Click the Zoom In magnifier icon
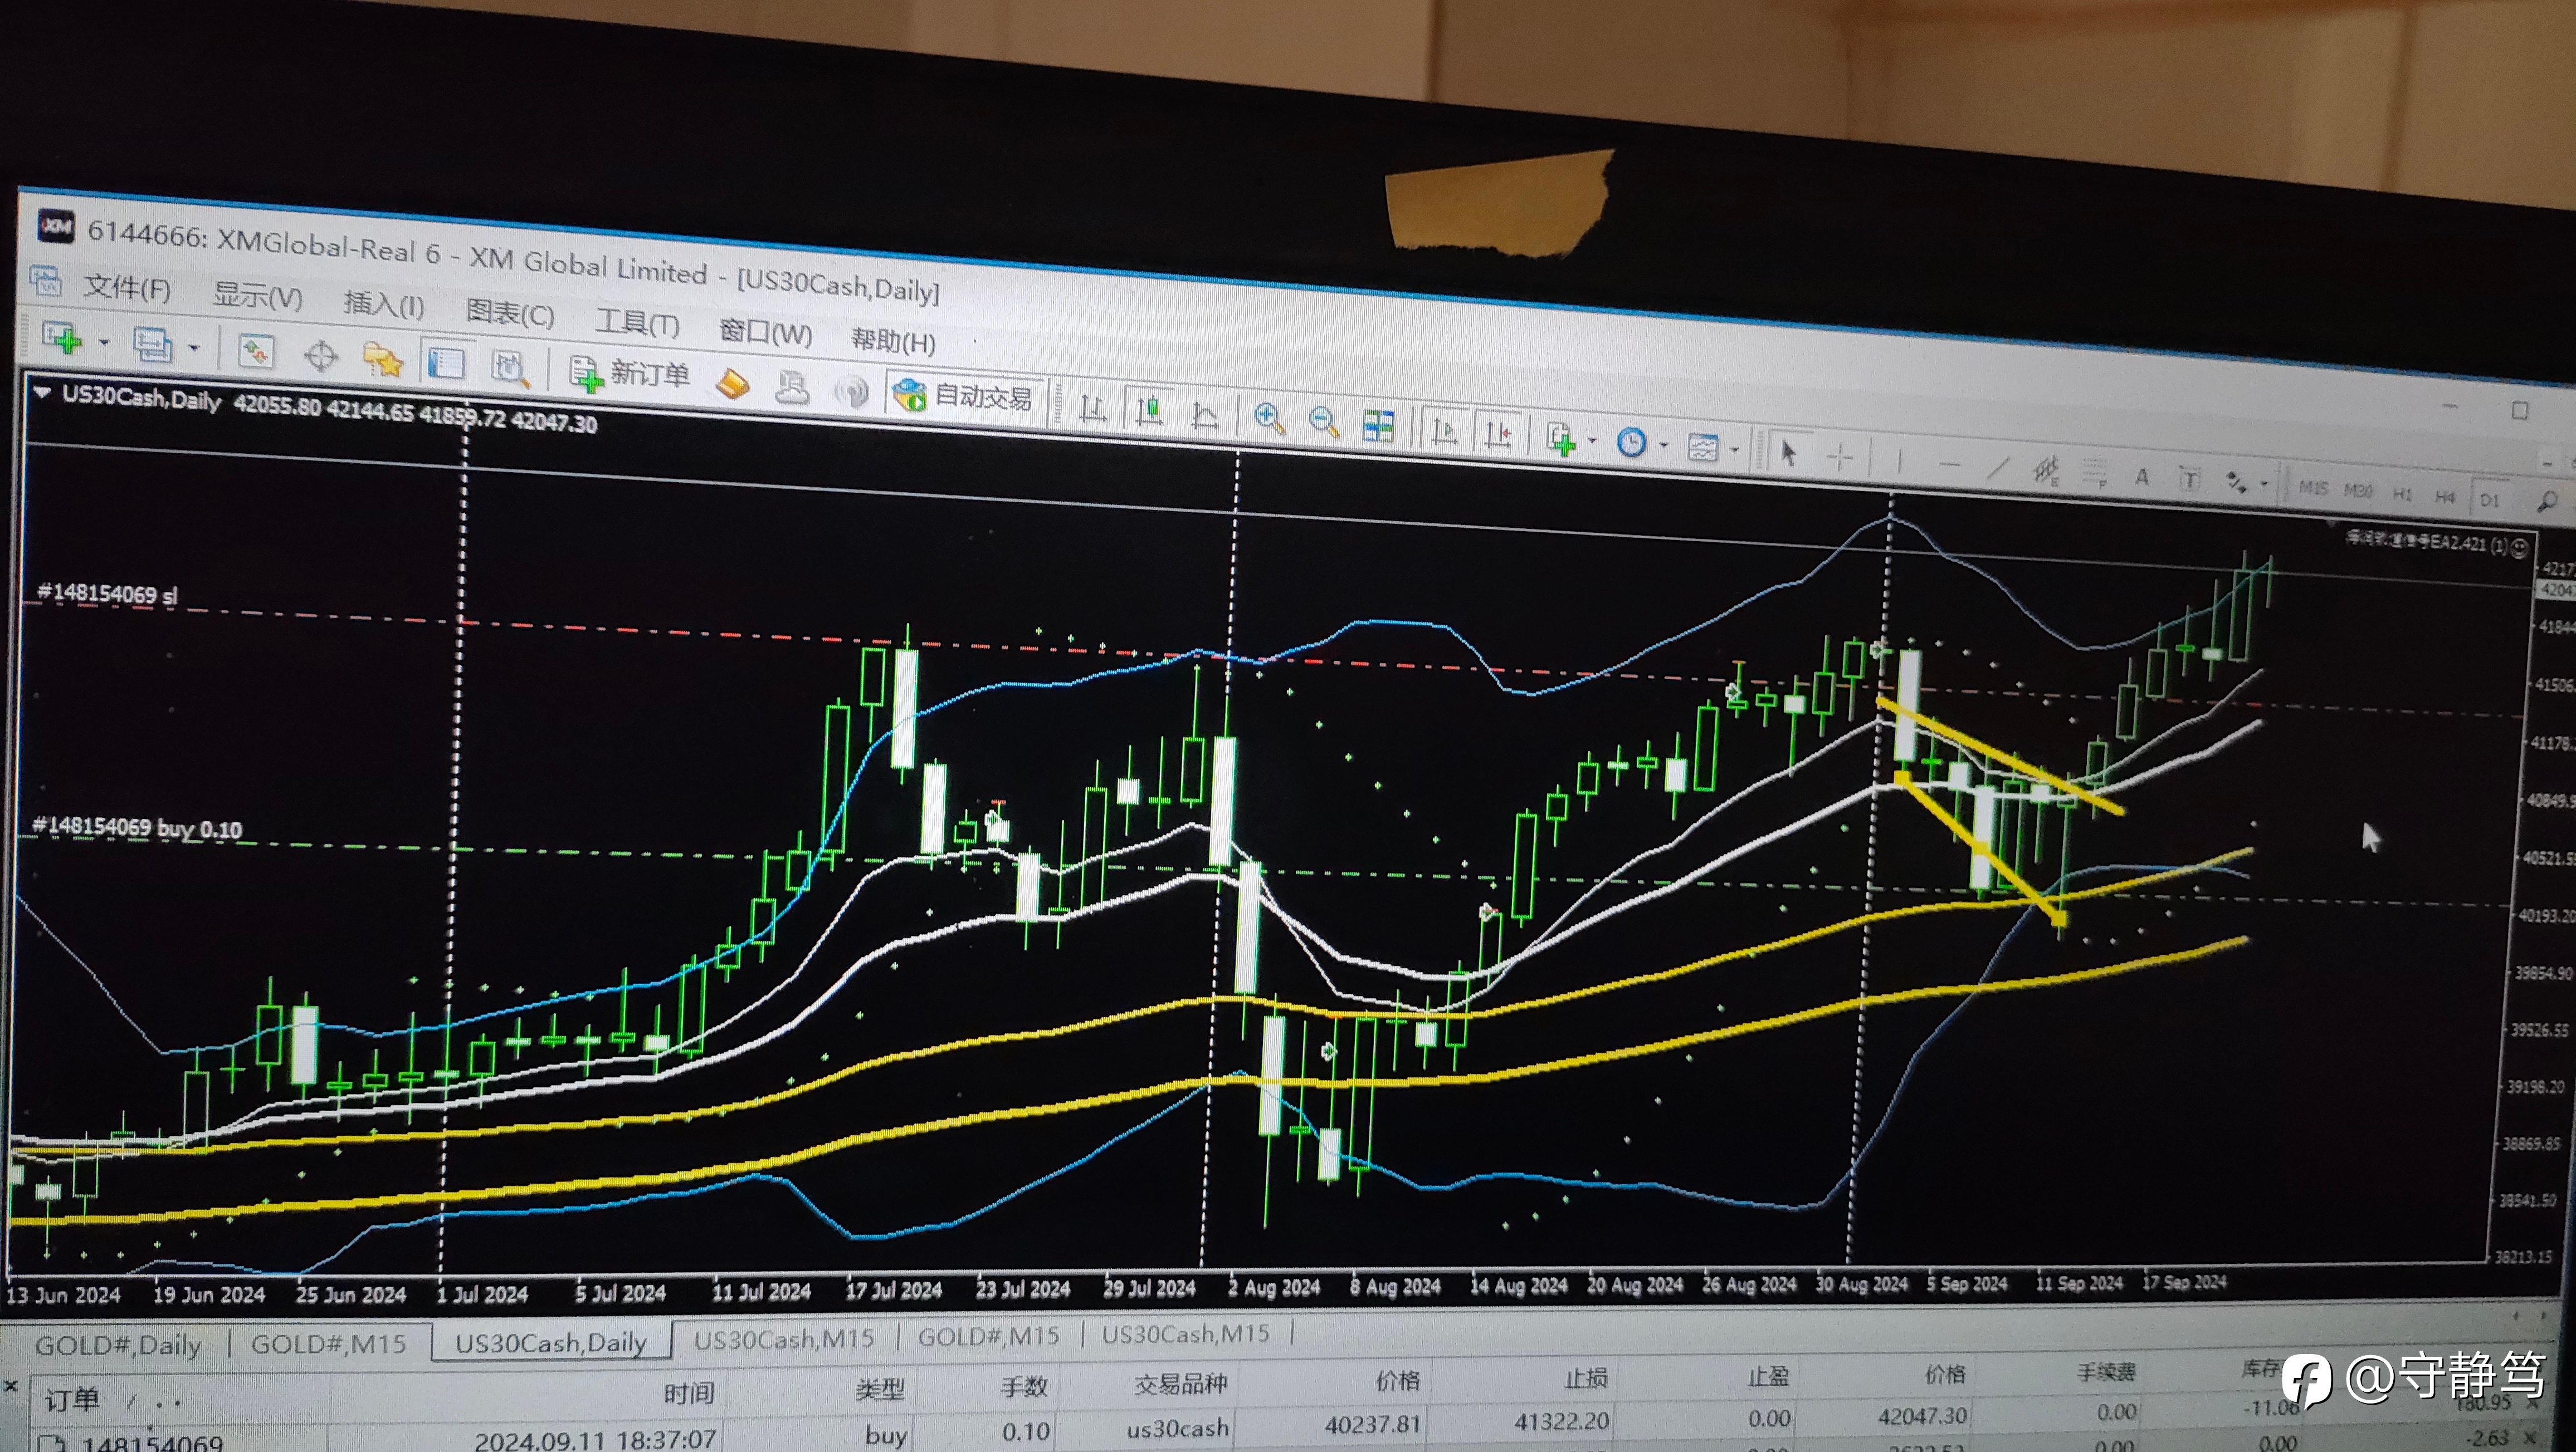The height and width of the screenshot is (1452, 2576). click(x=1269, y=419)
